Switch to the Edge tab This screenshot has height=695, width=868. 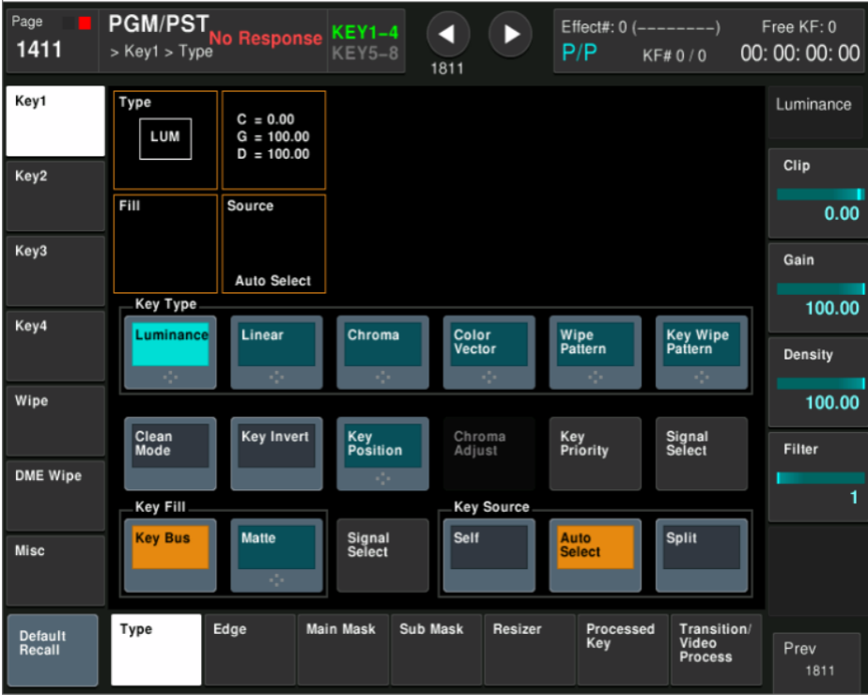[x=249, y=649]
